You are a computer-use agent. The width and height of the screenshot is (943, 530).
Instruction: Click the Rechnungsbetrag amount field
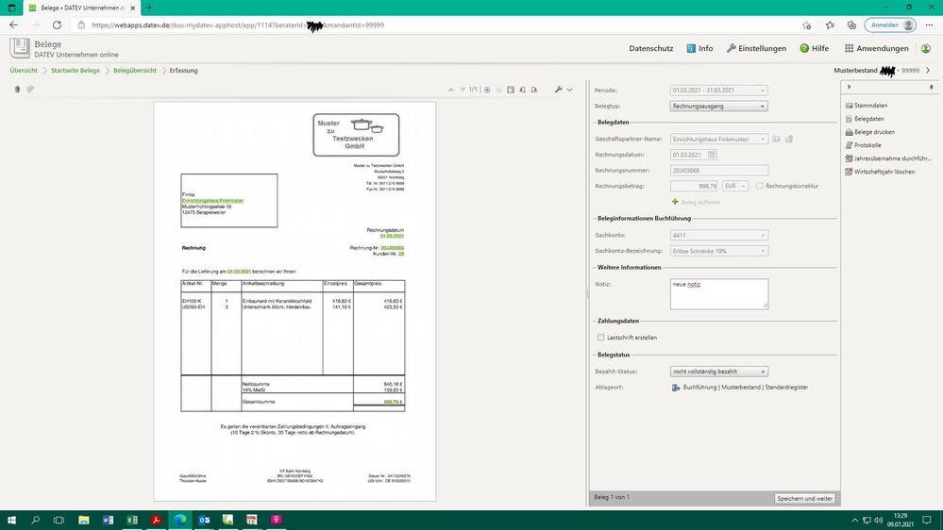coord(694,187)
